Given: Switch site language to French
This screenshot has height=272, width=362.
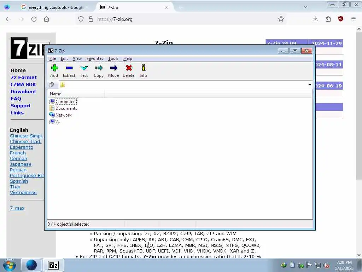Looking at the screenshot, I should 18,153.
